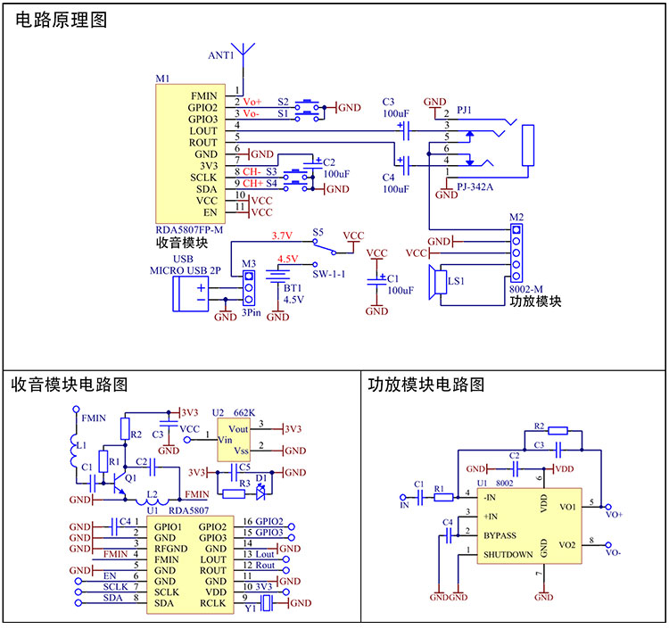Click the M3 3Pin header
The width and height of the screenshot is (669, 629).
(249, 289)
